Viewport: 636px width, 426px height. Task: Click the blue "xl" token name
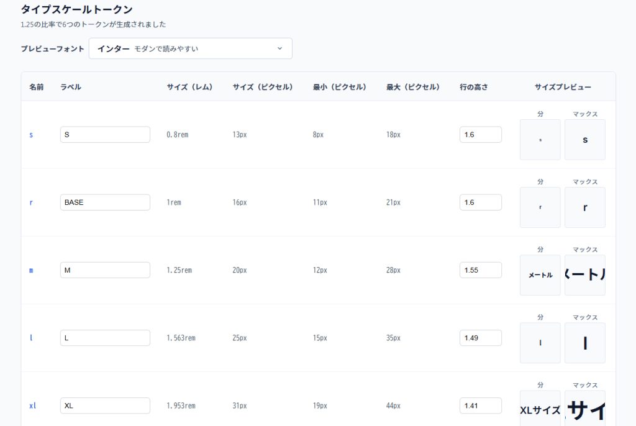point(33,406)
